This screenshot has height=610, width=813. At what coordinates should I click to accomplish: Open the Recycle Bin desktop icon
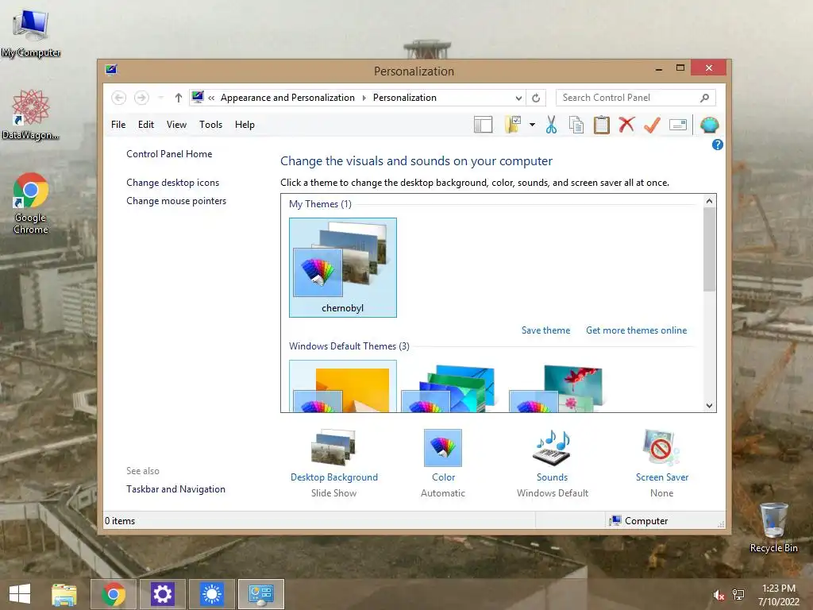pyautogui.click(x=773, y=527)
